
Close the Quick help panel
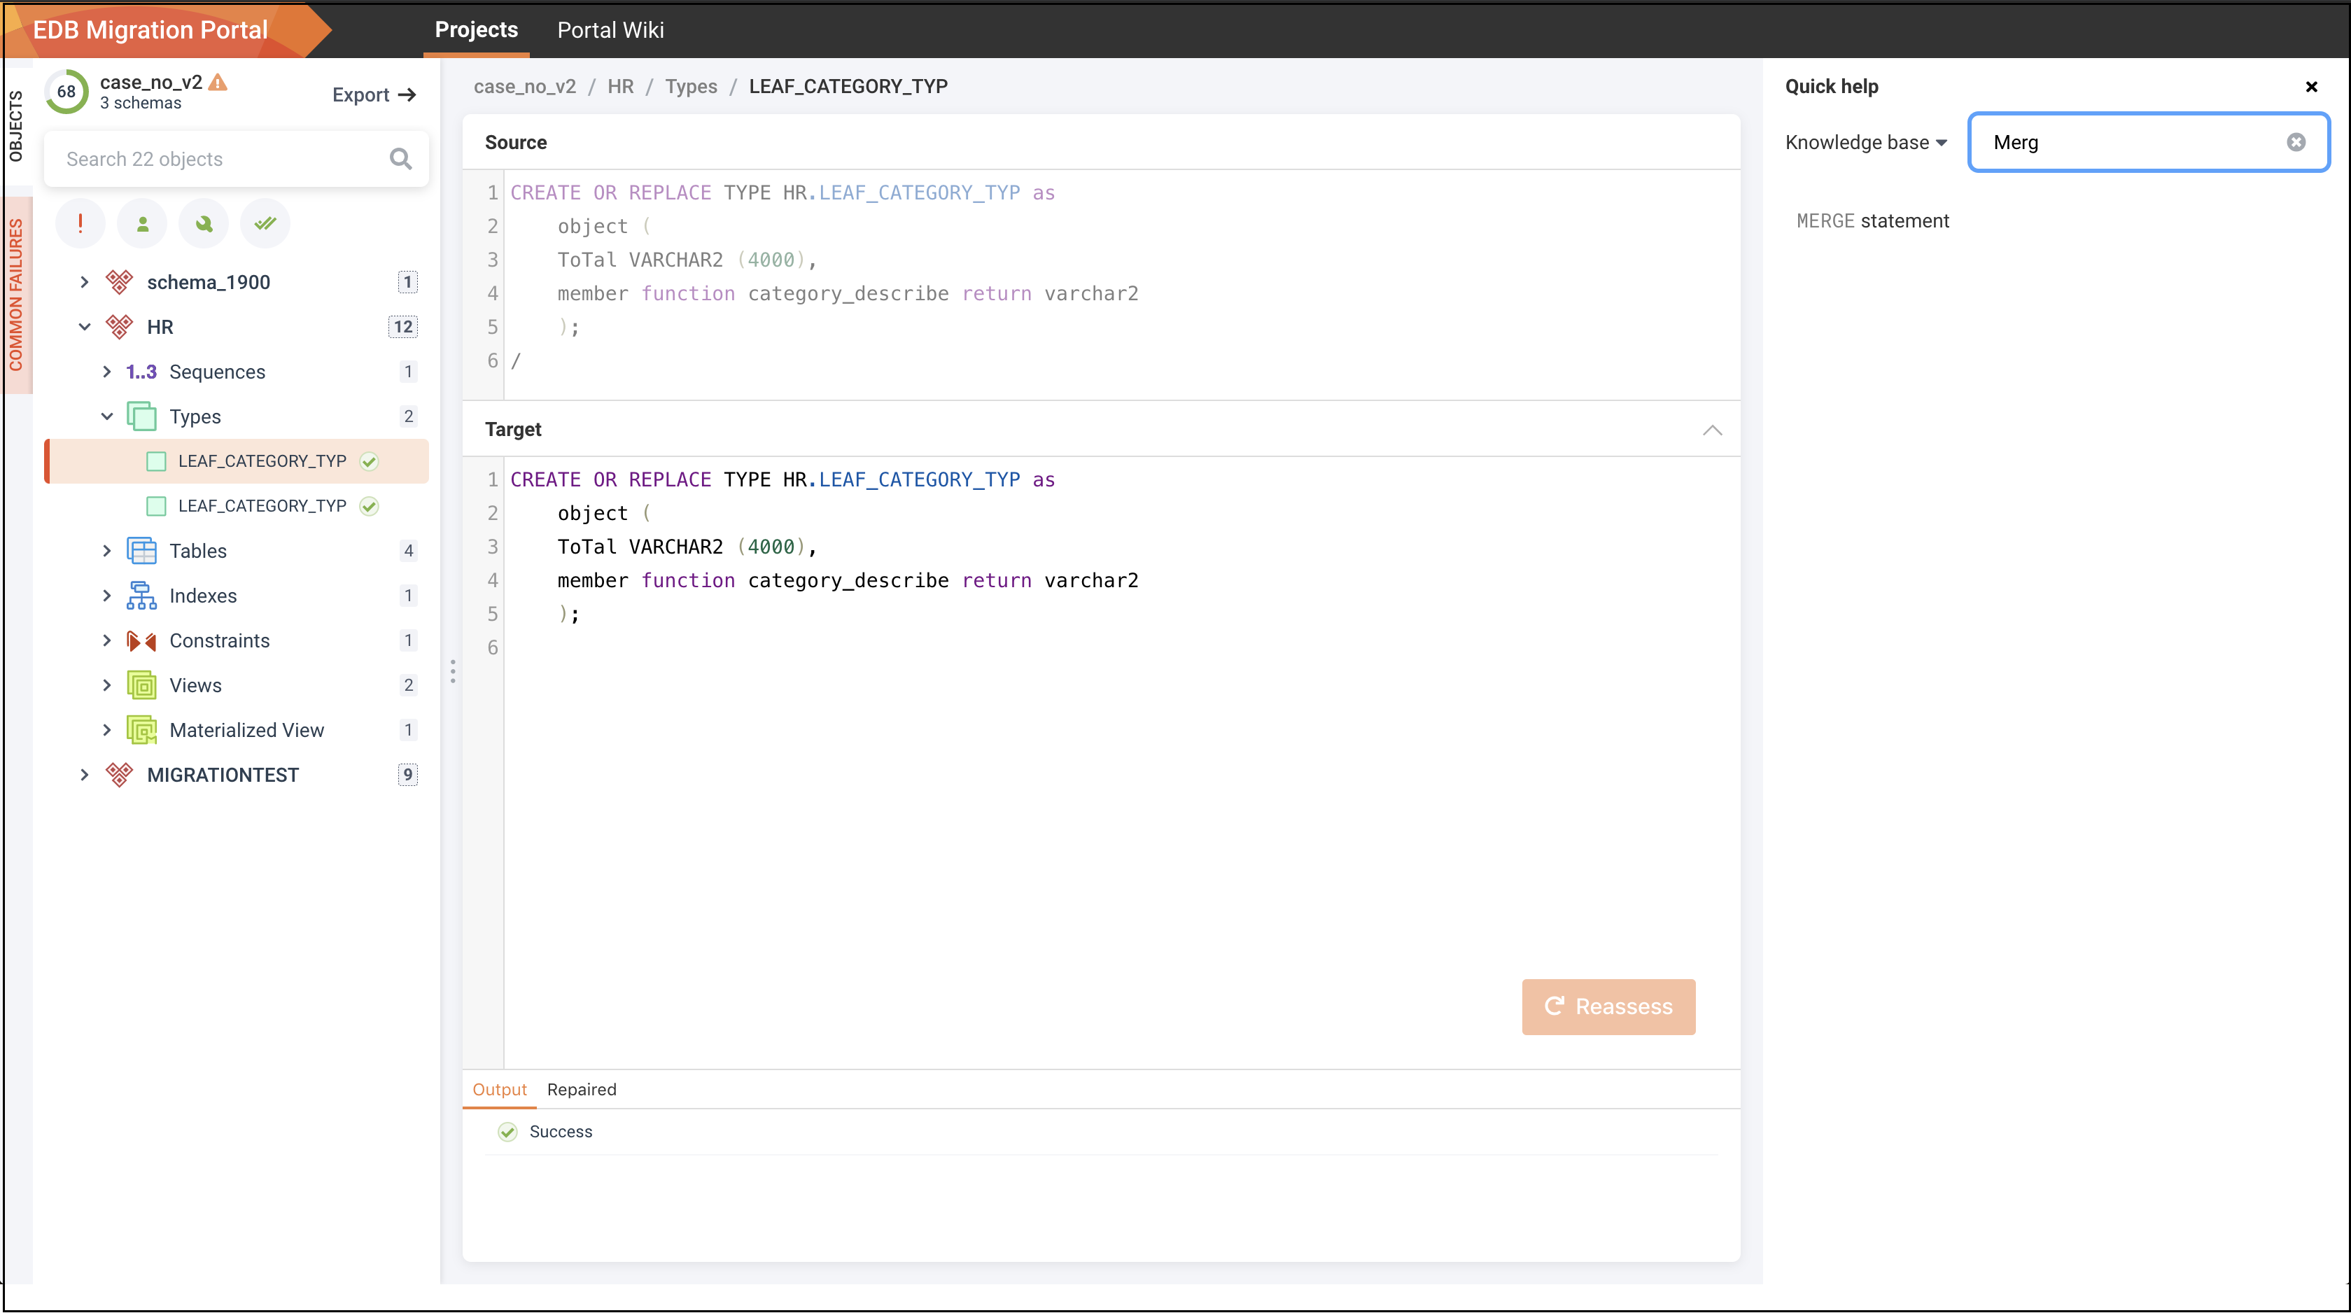click(2312, 87)
